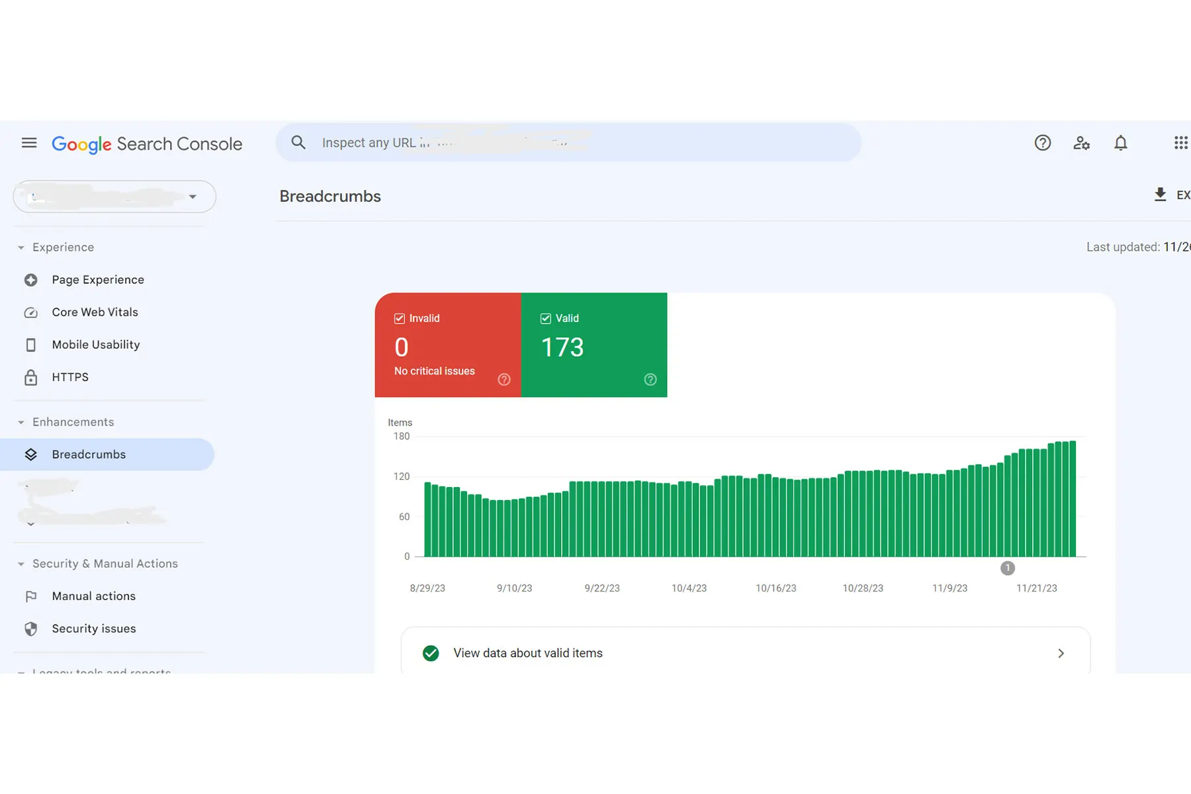Toggle the Invalid checkbox
This screenshot has width=1191, height=794.
point(400,318)
